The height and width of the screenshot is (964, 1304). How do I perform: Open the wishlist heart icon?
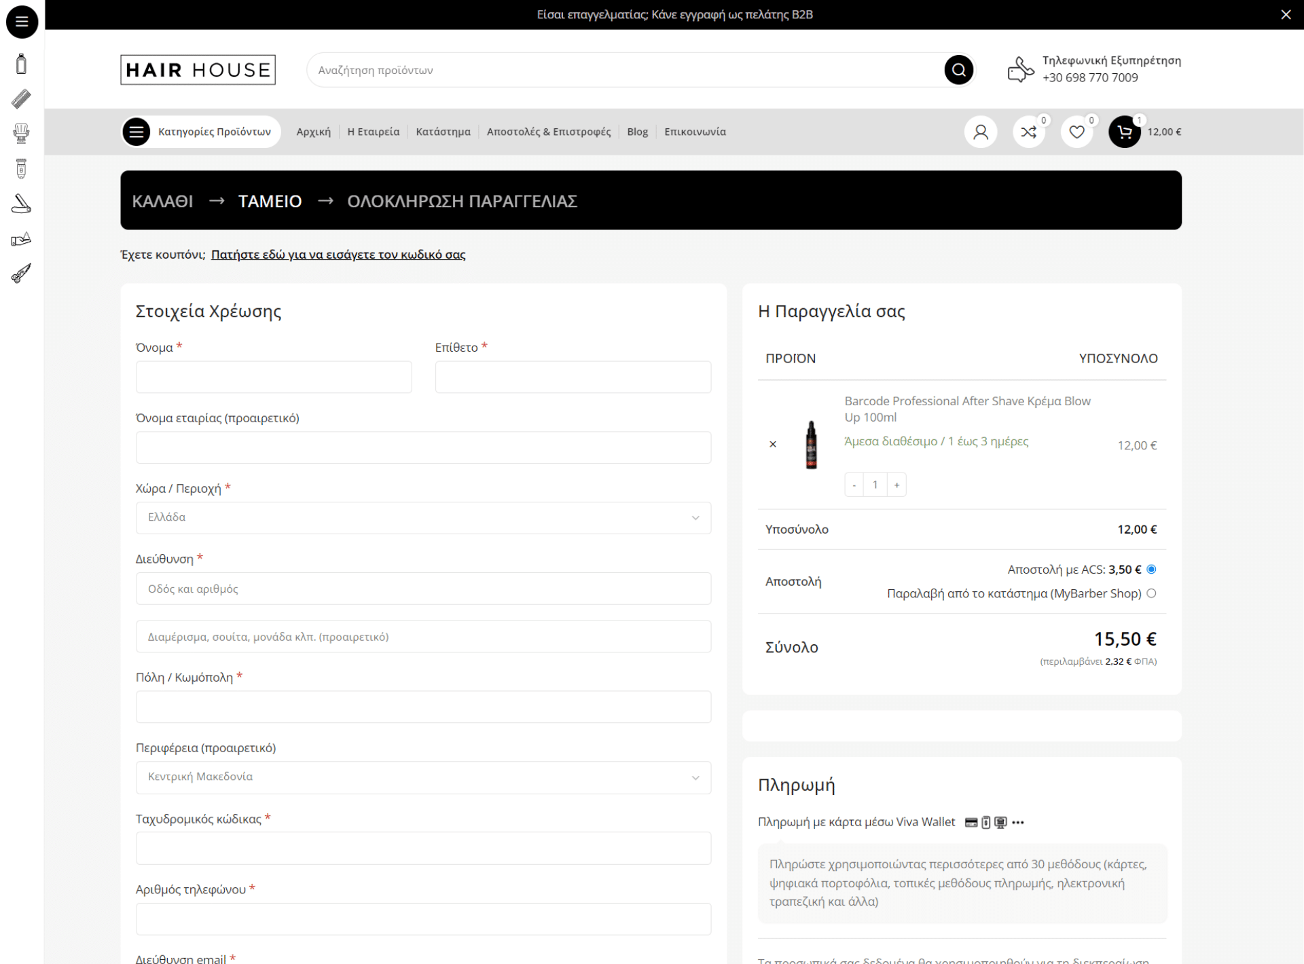[x=1076, y=132]
